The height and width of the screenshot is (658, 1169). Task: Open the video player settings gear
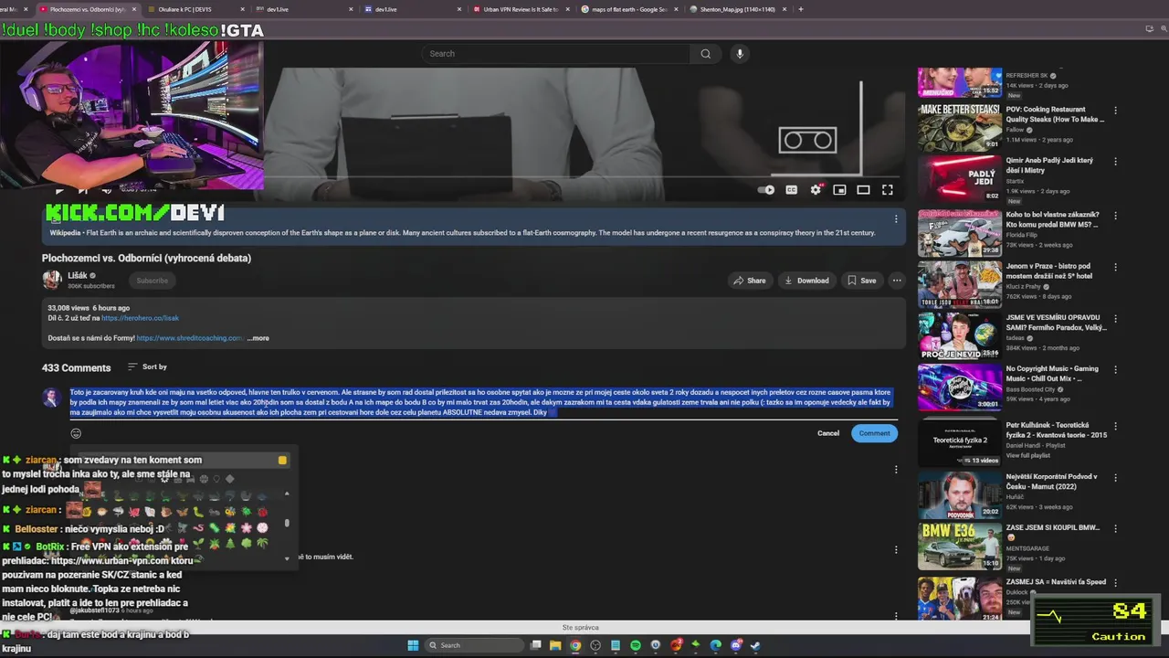pos(816,190)
